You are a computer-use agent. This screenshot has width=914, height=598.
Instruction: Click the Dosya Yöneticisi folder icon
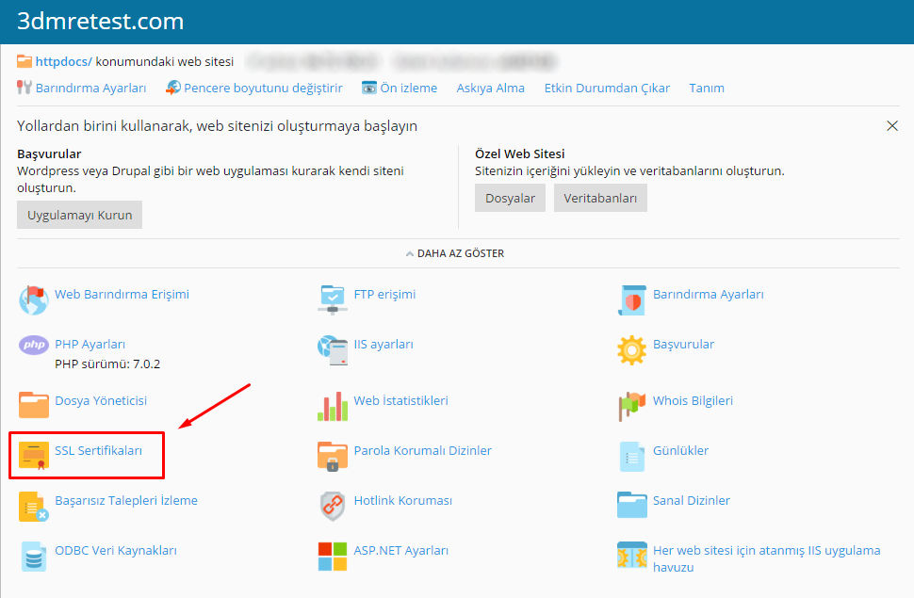click(34, 403)
